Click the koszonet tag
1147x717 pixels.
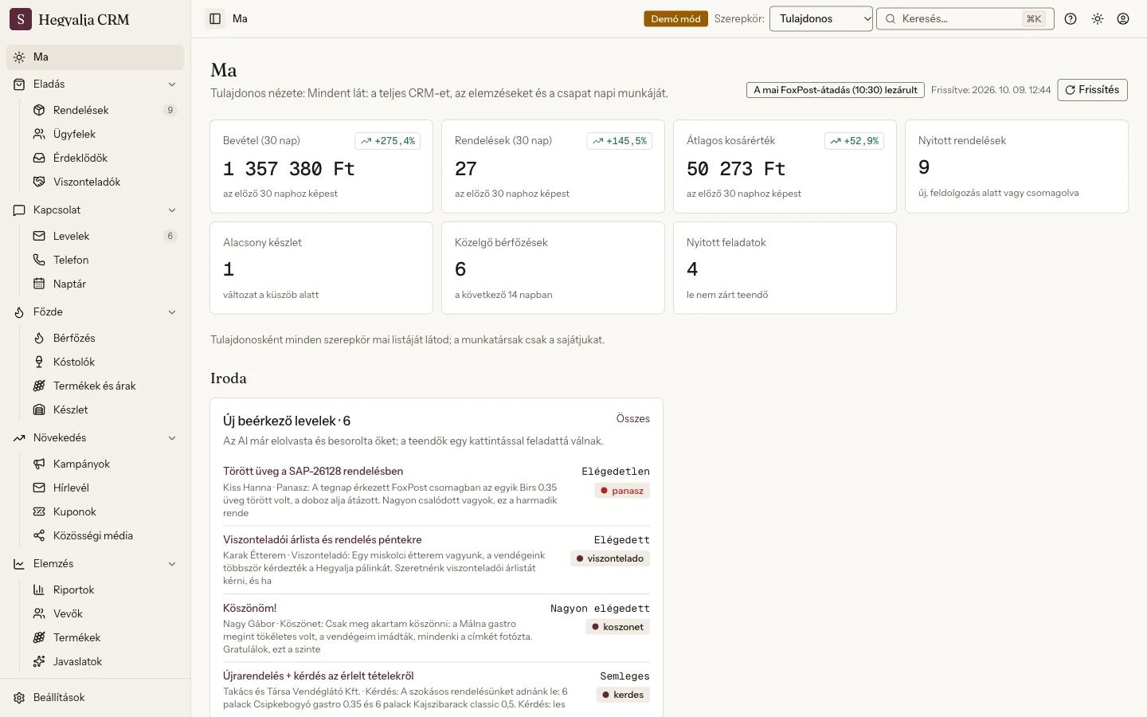tap(618, 627)
